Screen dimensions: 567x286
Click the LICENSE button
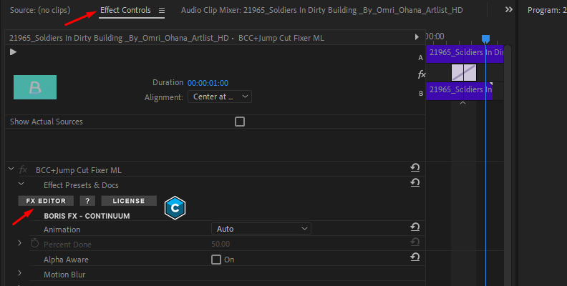pyautogui.click(x=129, y=201)
